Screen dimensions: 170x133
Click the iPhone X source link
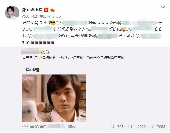54,17
